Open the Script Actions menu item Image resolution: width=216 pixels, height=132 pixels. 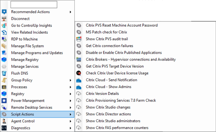click(37, 114)
